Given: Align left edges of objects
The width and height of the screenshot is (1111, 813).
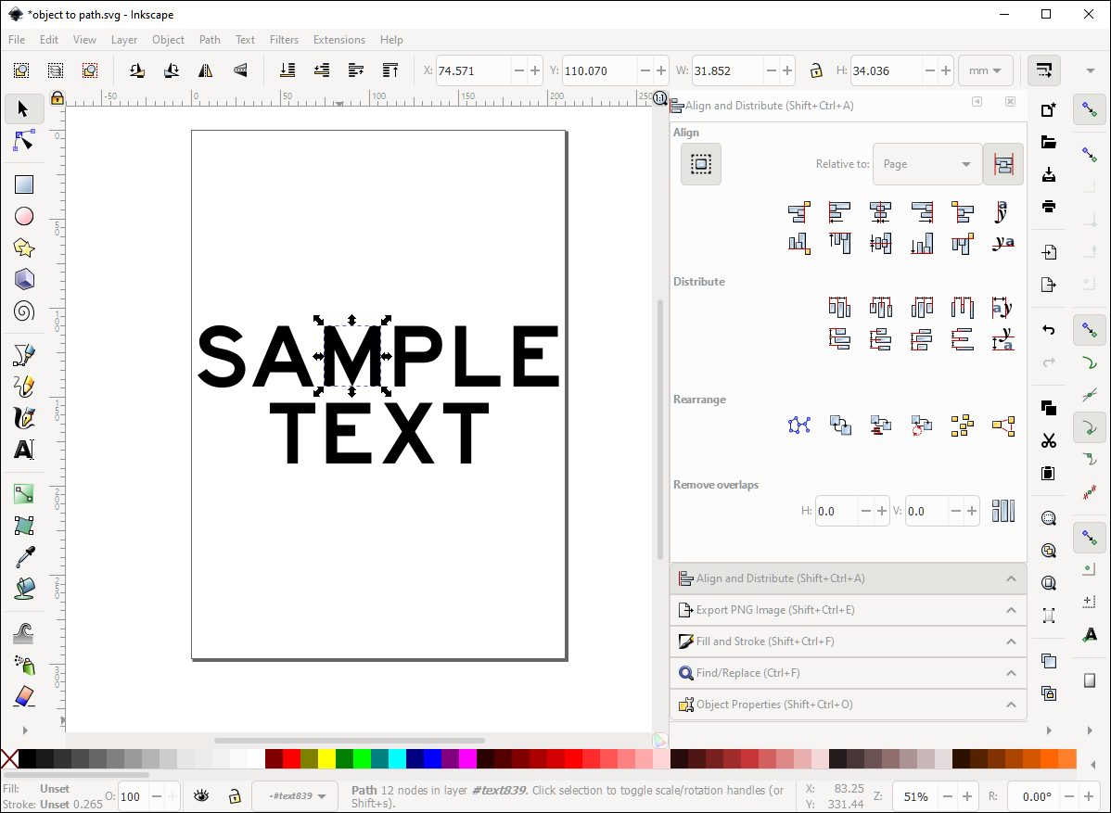Looking at the screenshot, I should pyautogui.click(x=839, y=211).
